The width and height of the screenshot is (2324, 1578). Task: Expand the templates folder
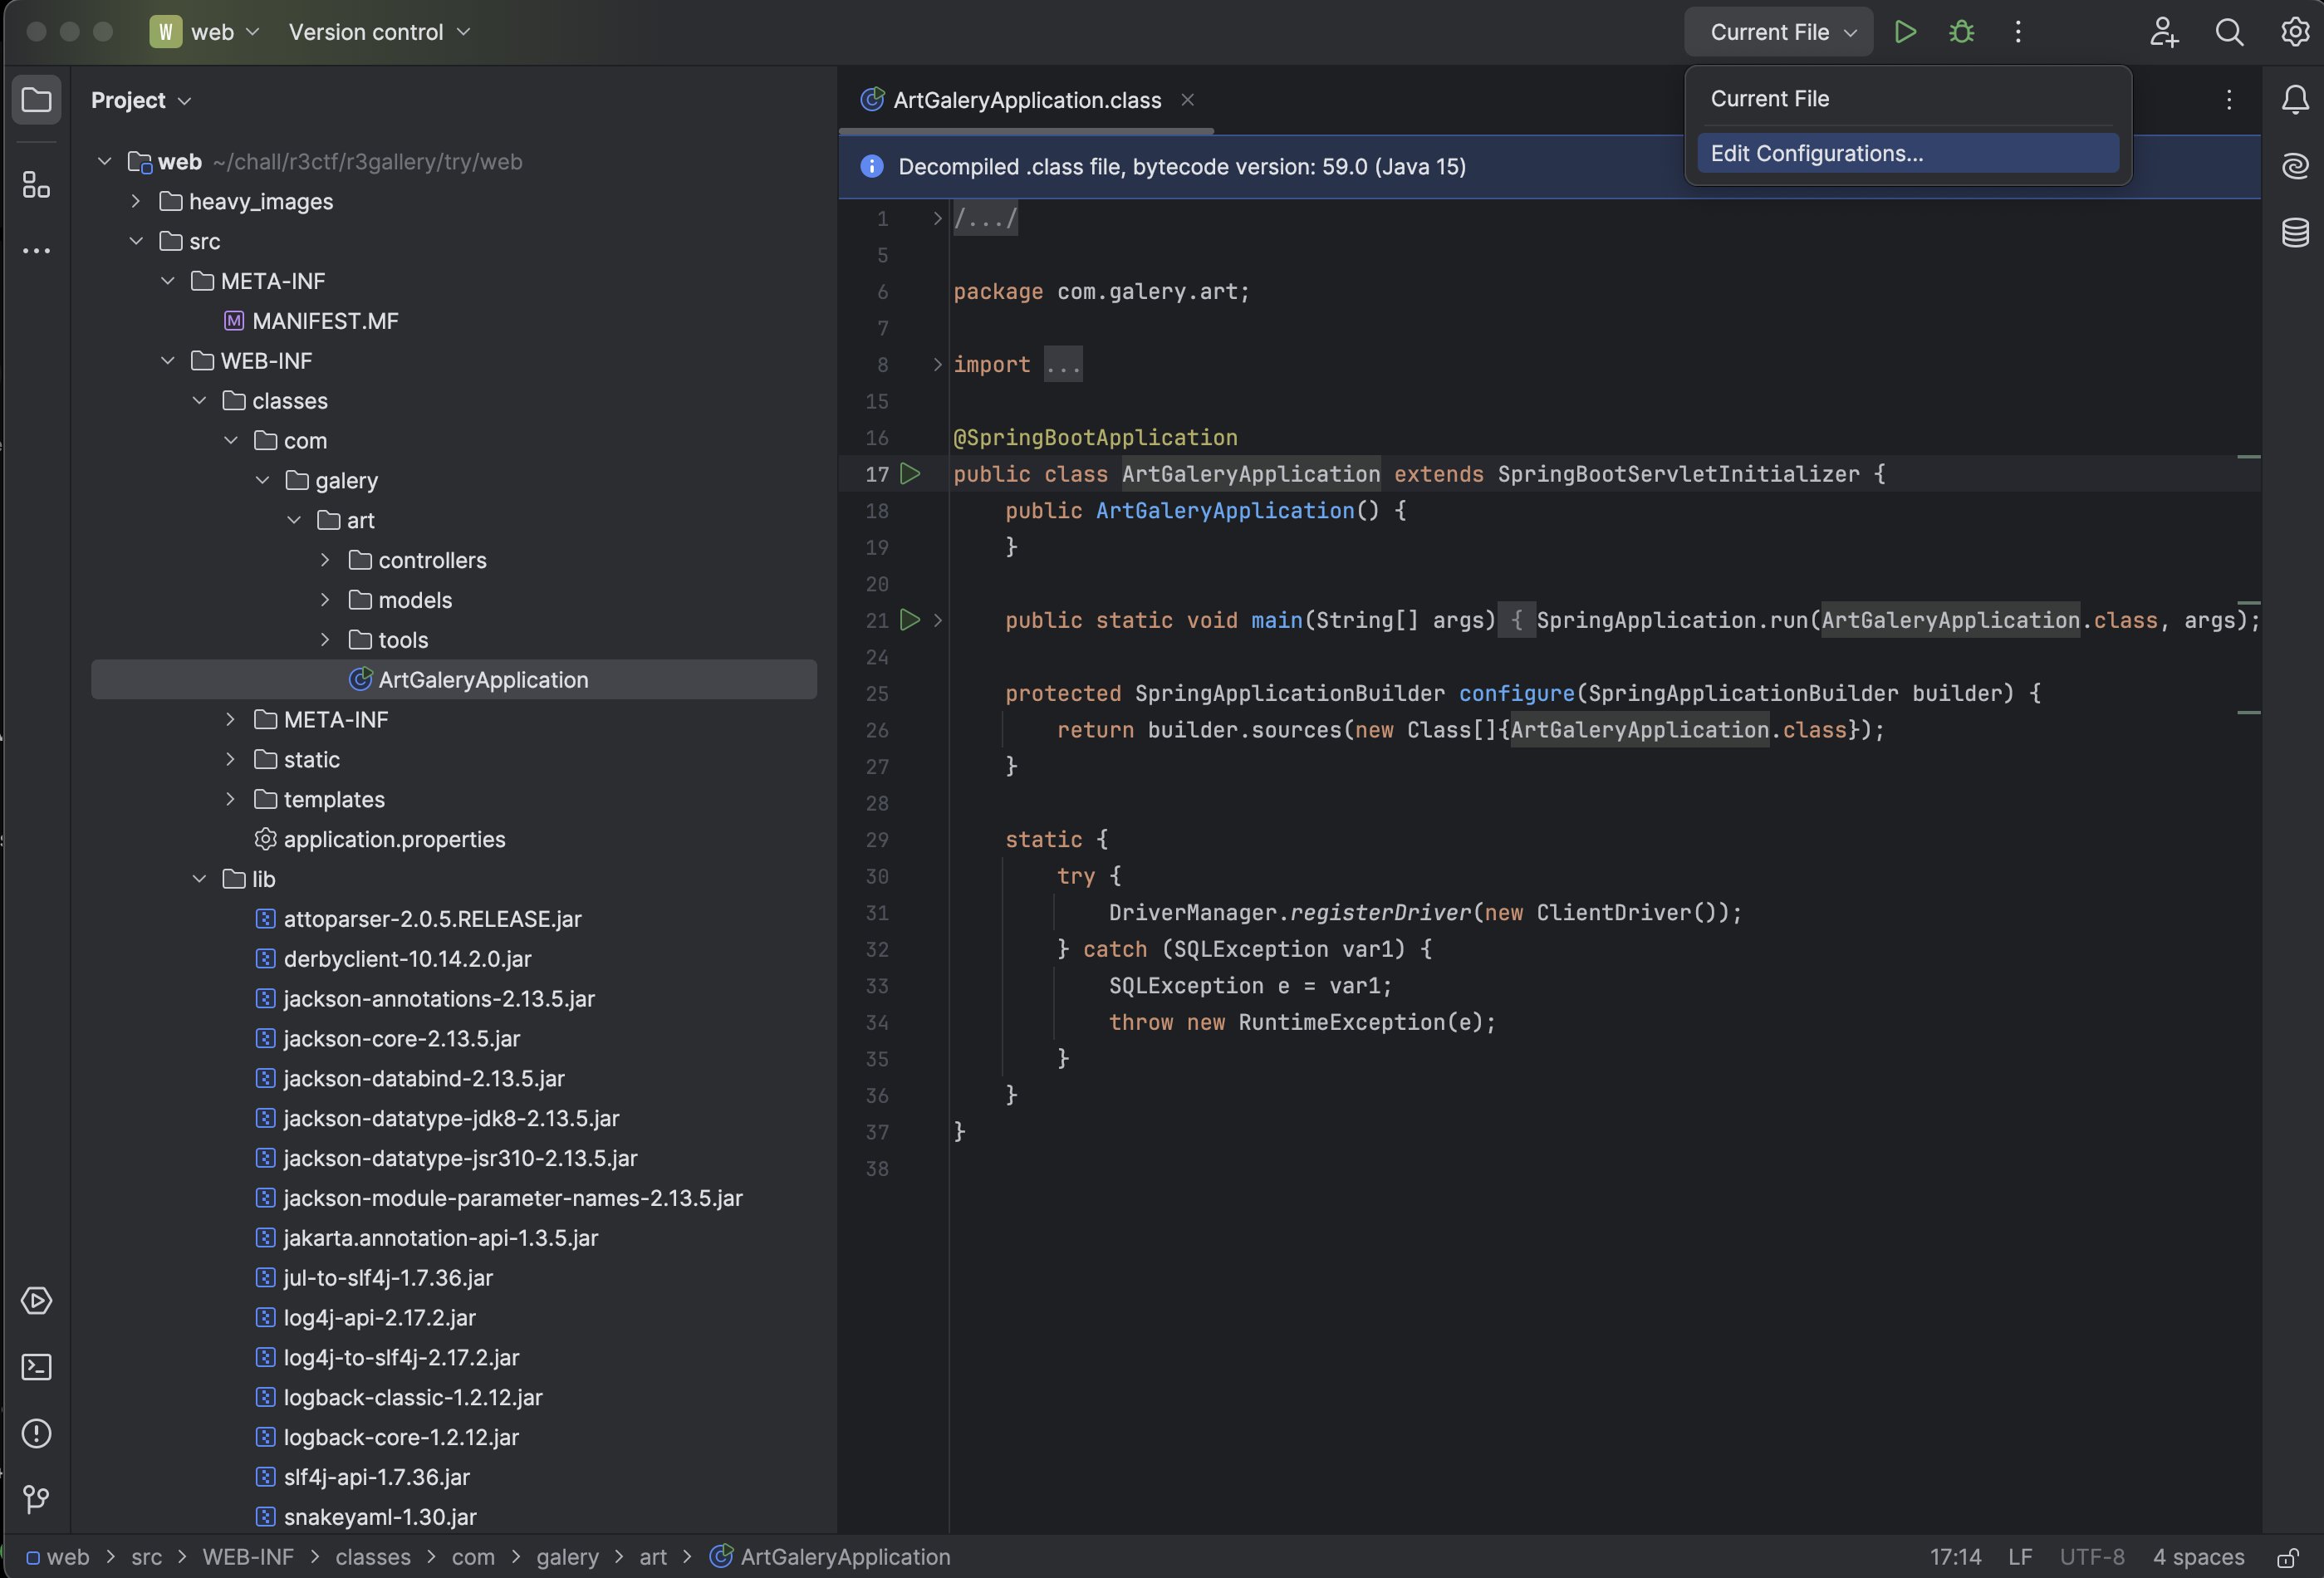pyautogui.click(x=230, y=799)
